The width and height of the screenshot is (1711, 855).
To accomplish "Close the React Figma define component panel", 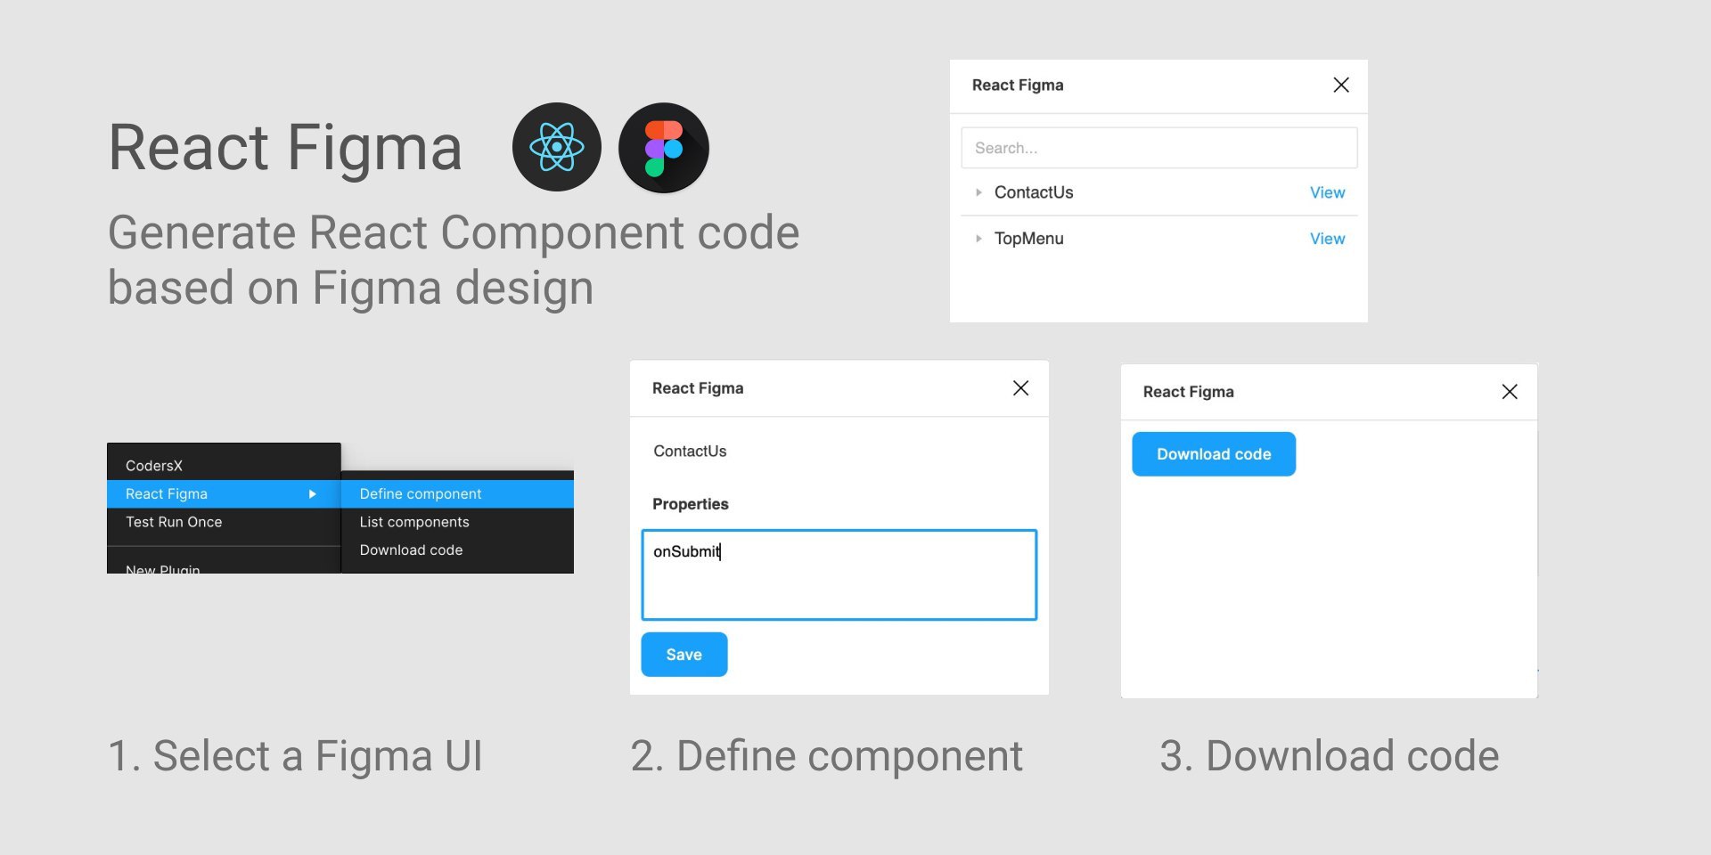I will (x=1020, y=387).
